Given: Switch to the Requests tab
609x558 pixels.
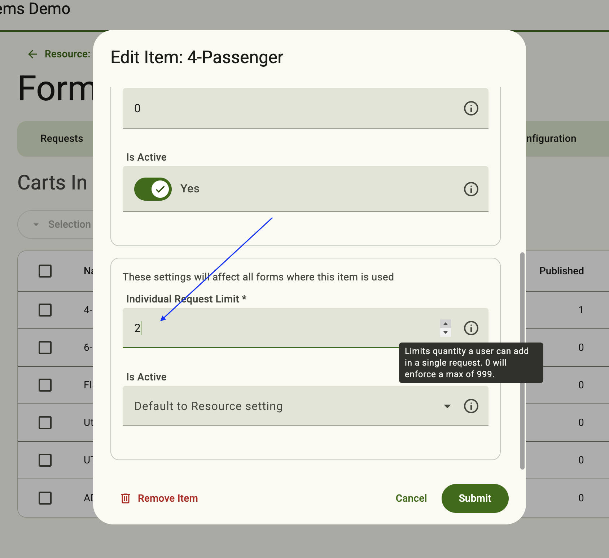Looking at the screenshot, I should (x=62, y=139).
